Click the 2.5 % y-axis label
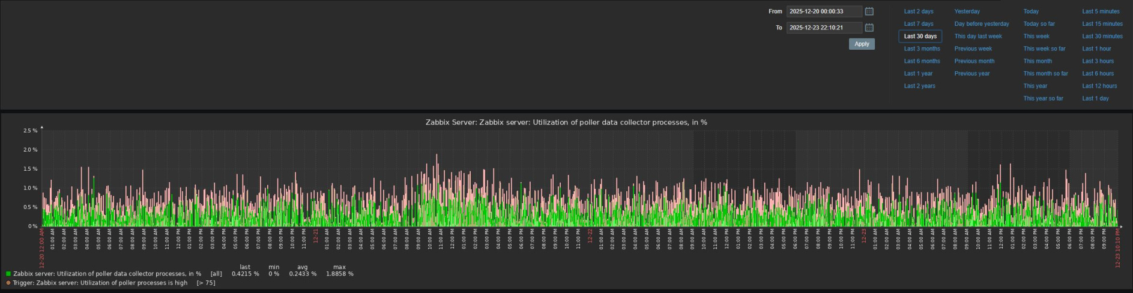1133x293 pixels. pyautogui.click(x=30, y=131)
